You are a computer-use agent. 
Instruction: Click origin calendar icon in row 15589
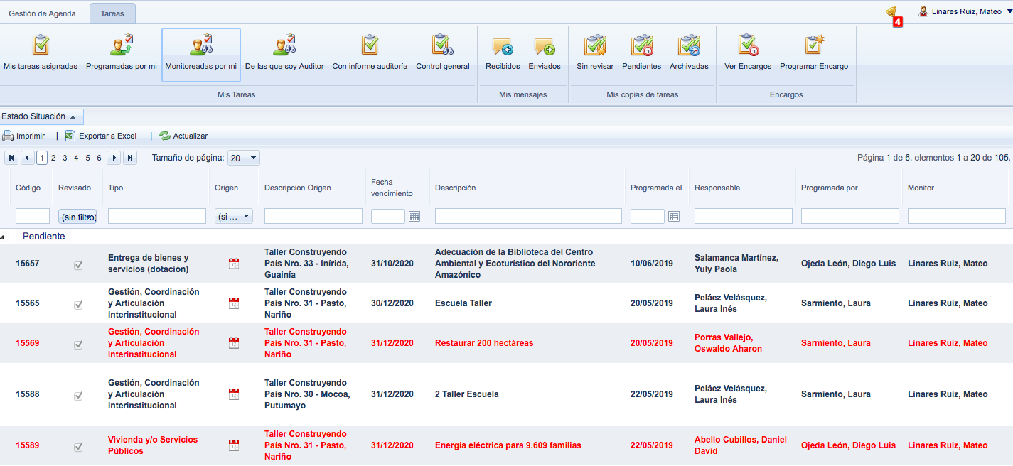tap(234, 445)
